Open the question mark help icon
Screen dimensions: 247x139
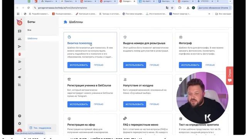pyautogui.click(x=20, y=116)
